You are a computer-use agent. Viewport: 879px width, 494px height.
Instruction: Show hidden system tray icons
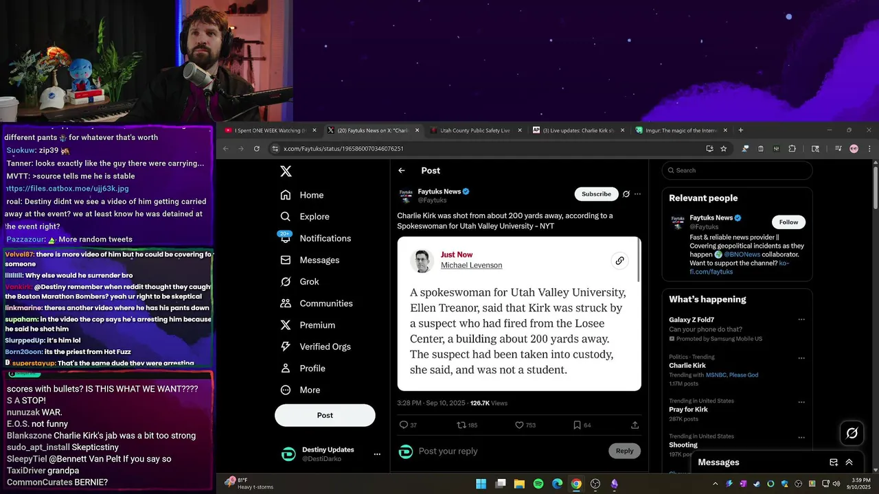pyautogui.click(x=715, y=484)
